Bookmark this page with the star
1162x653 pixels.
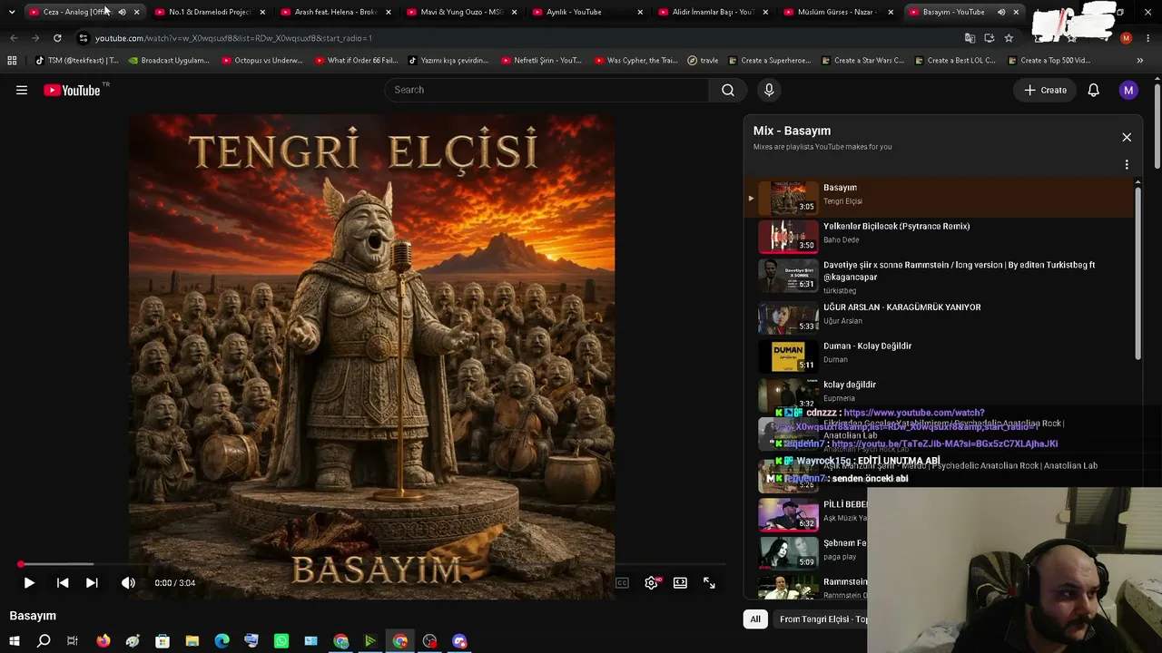pyautogui.click(x=1009, y=38)
